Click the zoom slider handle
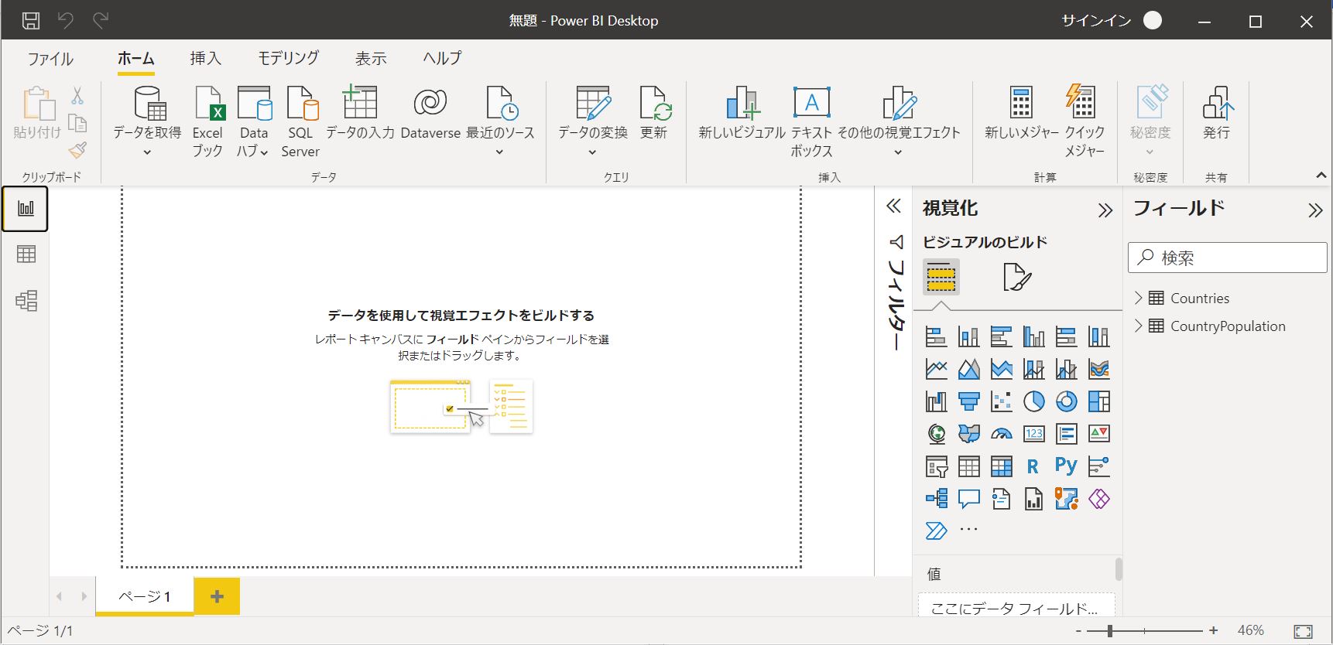 (x=1109, y=631)
